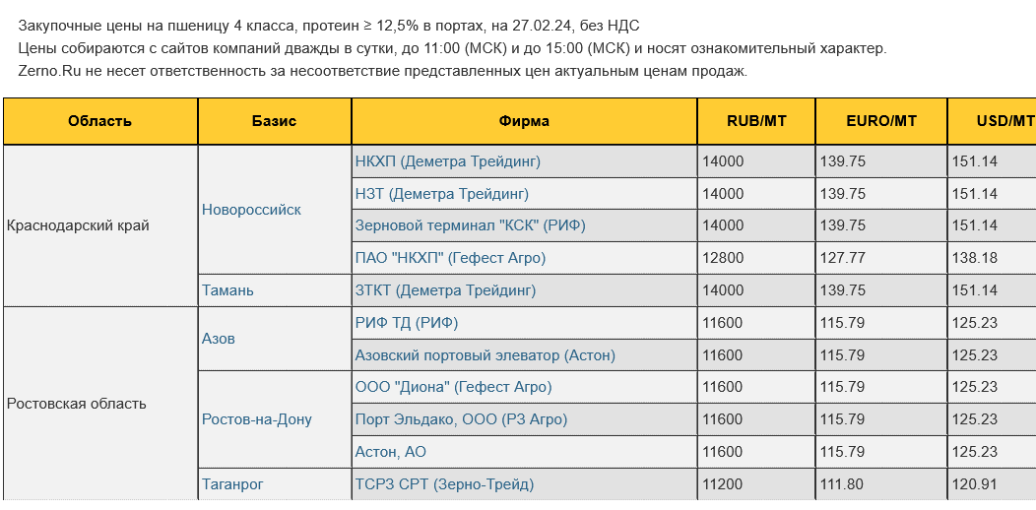
Task: Open ЗТКТ (Деметра Трейдинг) link
Action: [x=445, y=290]
